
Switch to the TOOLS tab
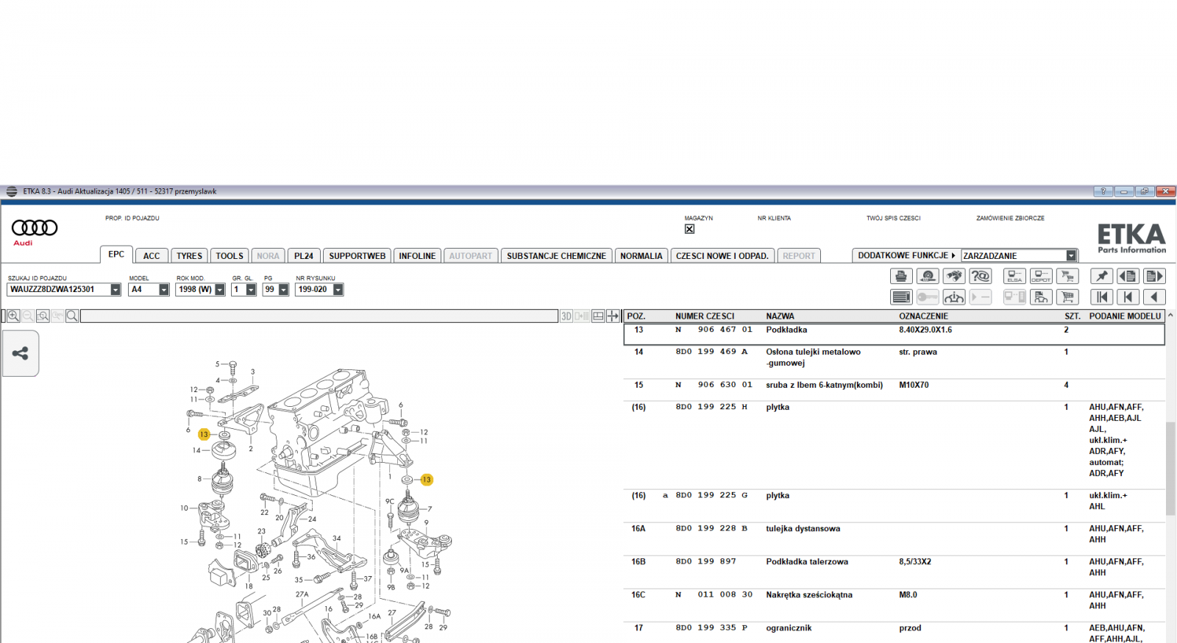230,256
